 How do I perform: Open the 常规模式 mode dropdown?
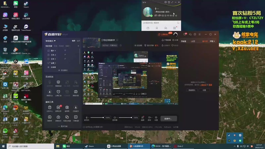pyautogui.click(x=50, y=41)
